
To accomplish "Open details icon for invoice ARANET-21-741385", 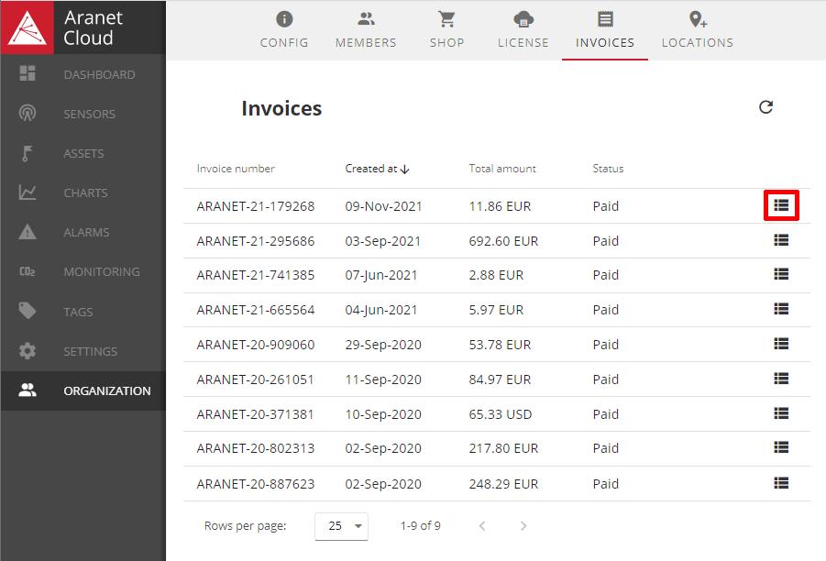I will click(781, 274).
